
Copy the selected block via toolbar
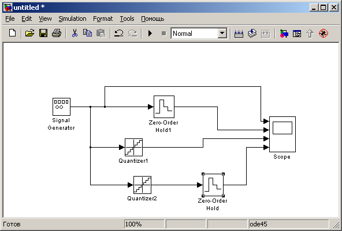click(x=87, y=33)
